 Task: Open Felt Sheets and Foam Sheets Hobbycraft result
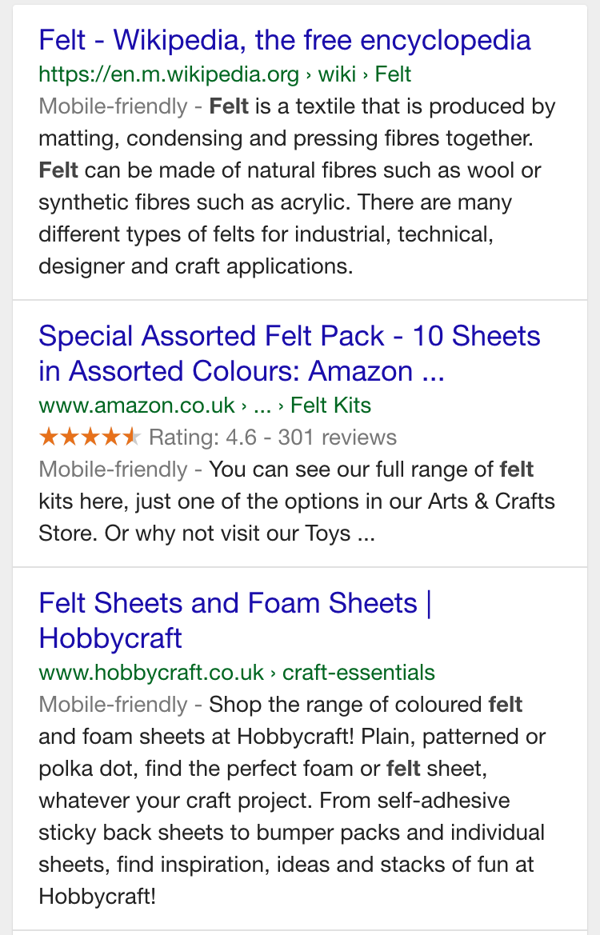point(234,620)
